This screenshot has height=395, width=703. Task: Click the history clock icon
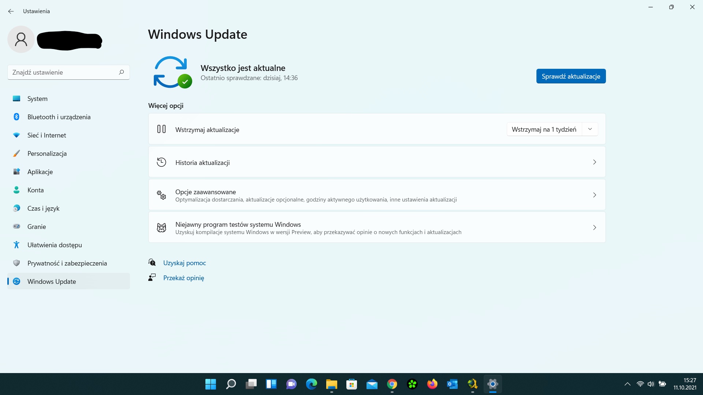161,162
